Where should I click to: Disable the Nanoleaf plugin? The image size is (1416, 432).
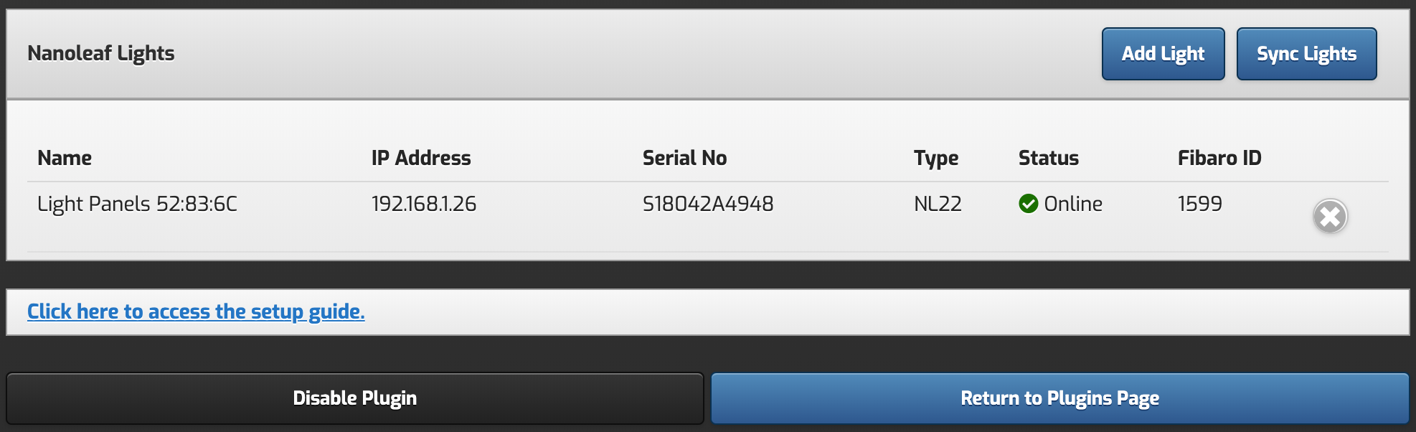355,398
